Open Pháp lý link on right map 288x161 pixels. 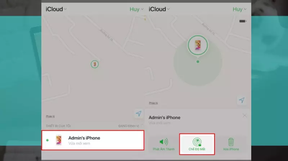pos(153,103)
